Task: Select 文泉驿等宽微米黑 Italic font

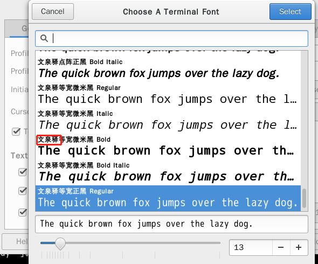Action: point(168,121)
